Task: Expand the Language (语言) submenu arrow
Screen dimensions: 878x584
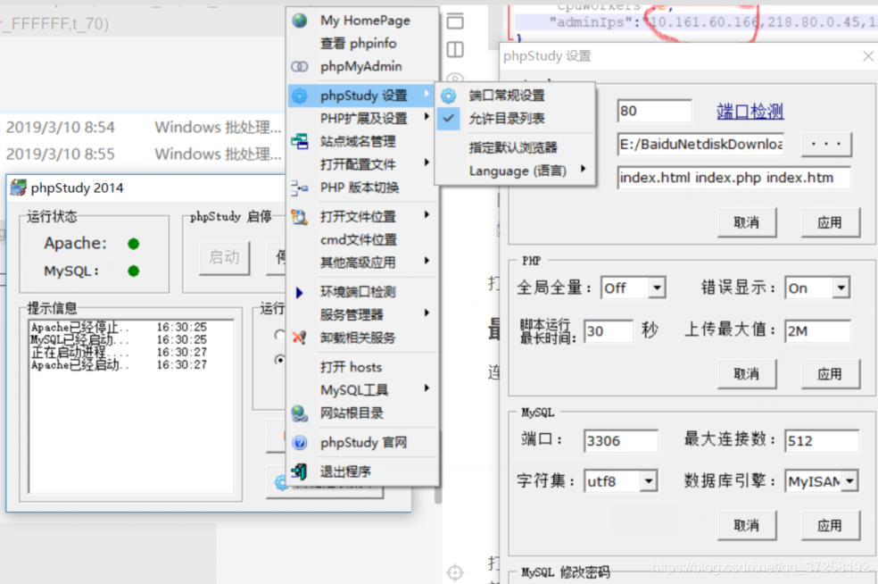Action: (x=583, y=169)
